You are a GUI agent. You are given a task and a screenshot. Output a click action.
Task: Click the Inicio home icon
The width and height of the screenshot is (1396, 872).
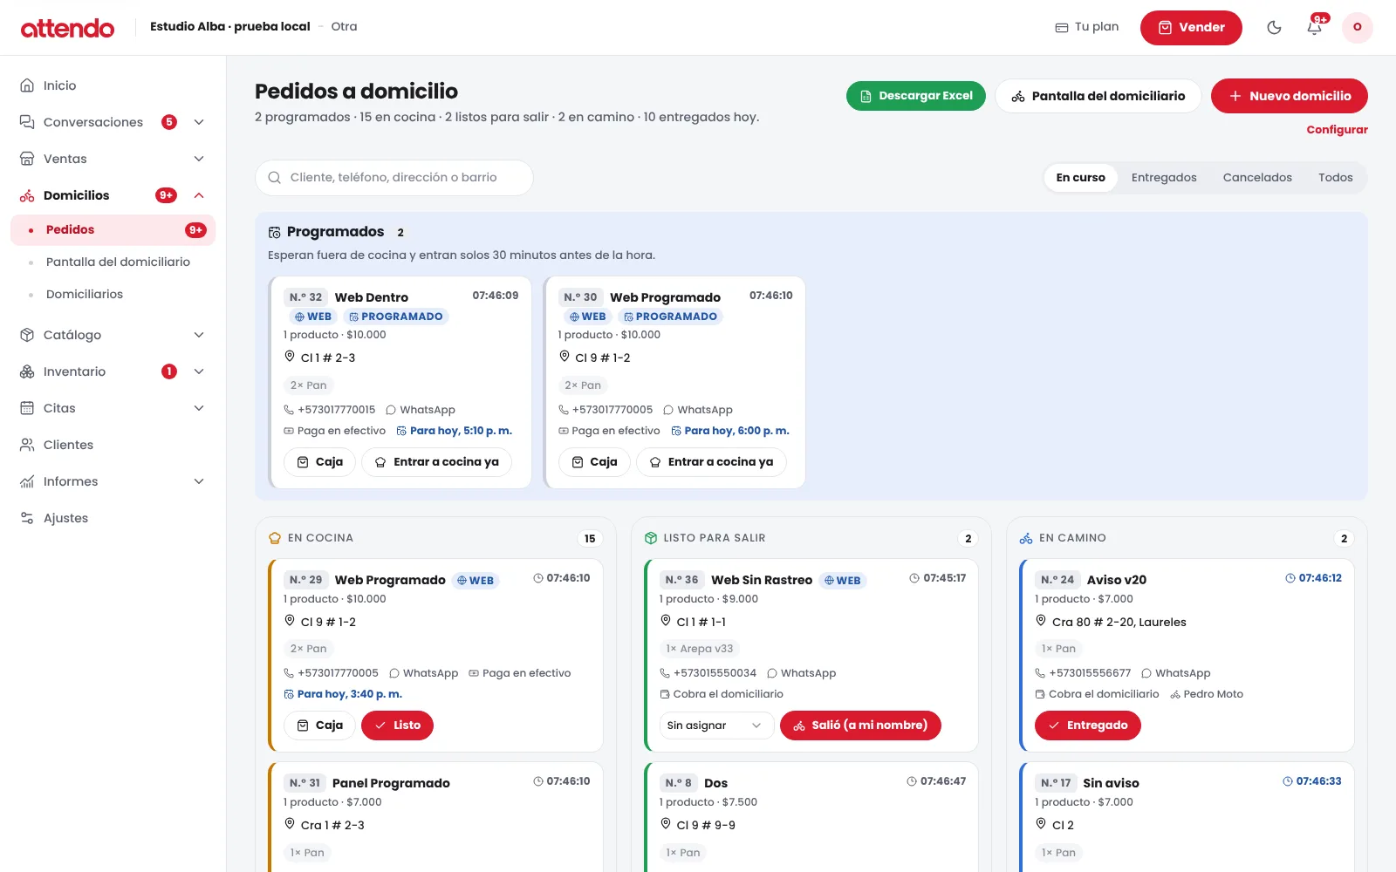[x=27, y=85]
